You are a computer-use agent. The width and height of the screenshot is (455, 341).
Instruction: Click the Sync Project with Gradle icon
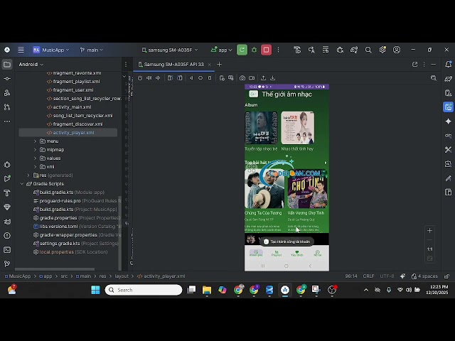coord(354,50)
